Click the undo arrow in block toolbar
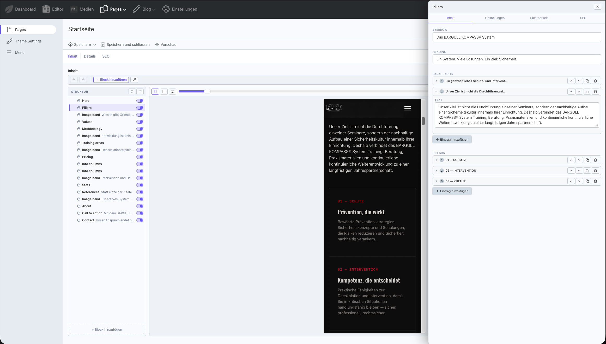Screen dimensions: 606x344 74,80
